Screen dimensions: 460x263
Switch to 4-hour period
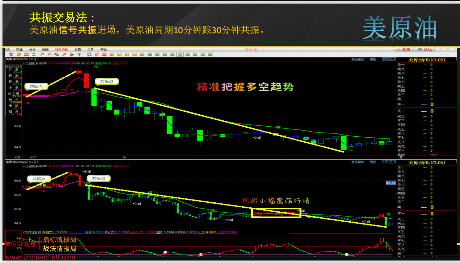pos(203,55)
